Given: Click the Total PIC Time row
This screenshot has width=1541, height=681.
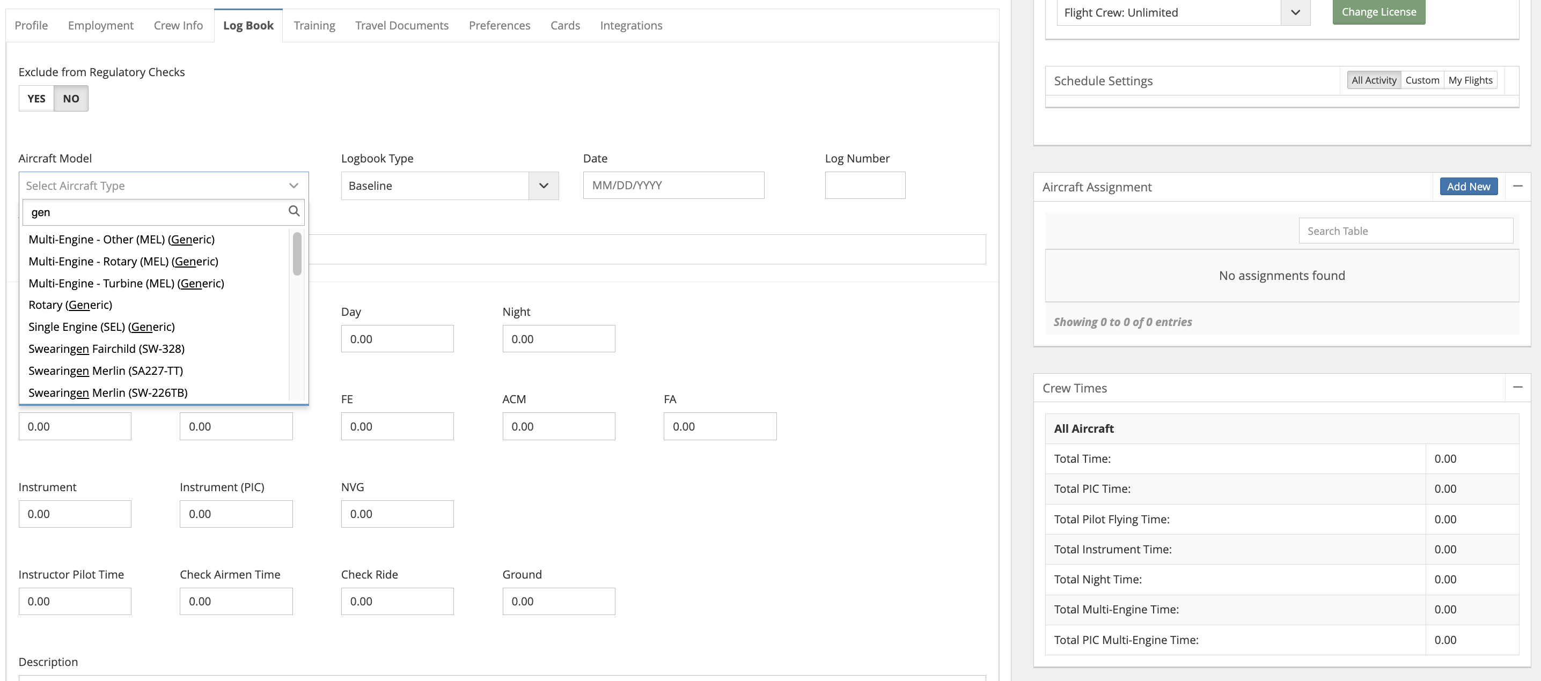Looking at the screenshot, I should pos(1282,488).
